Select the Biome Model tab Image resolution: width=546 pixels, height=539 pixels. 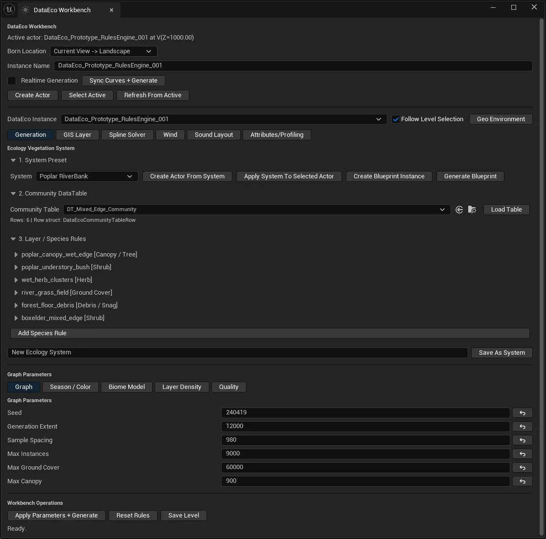click(127, 387)
